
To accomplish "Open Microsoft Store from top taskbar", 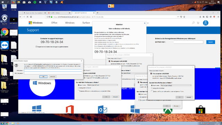I will (24, 2).
